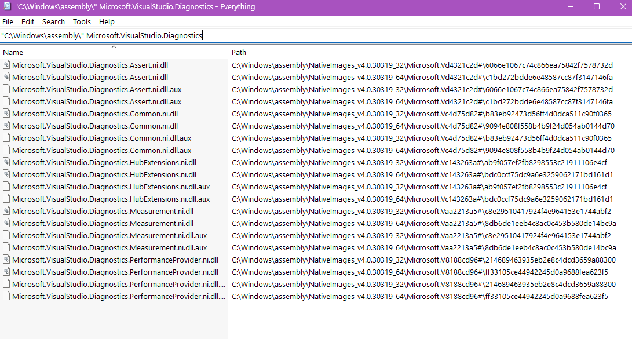Select file icon of Common.ni.dll.aux in _32 folder
Screen dimensions: 632x339
(x=6, y=137)
